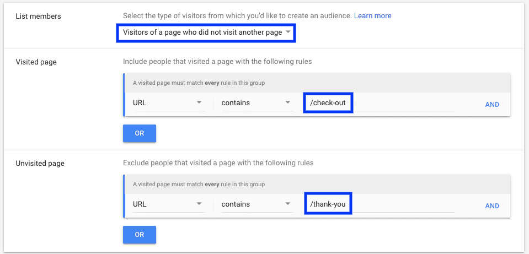Image resolution: width=529 pixels, height=254 pixels.
Task: Open contains dropdown in Unvisited page rule
Action: coord(257,204)
